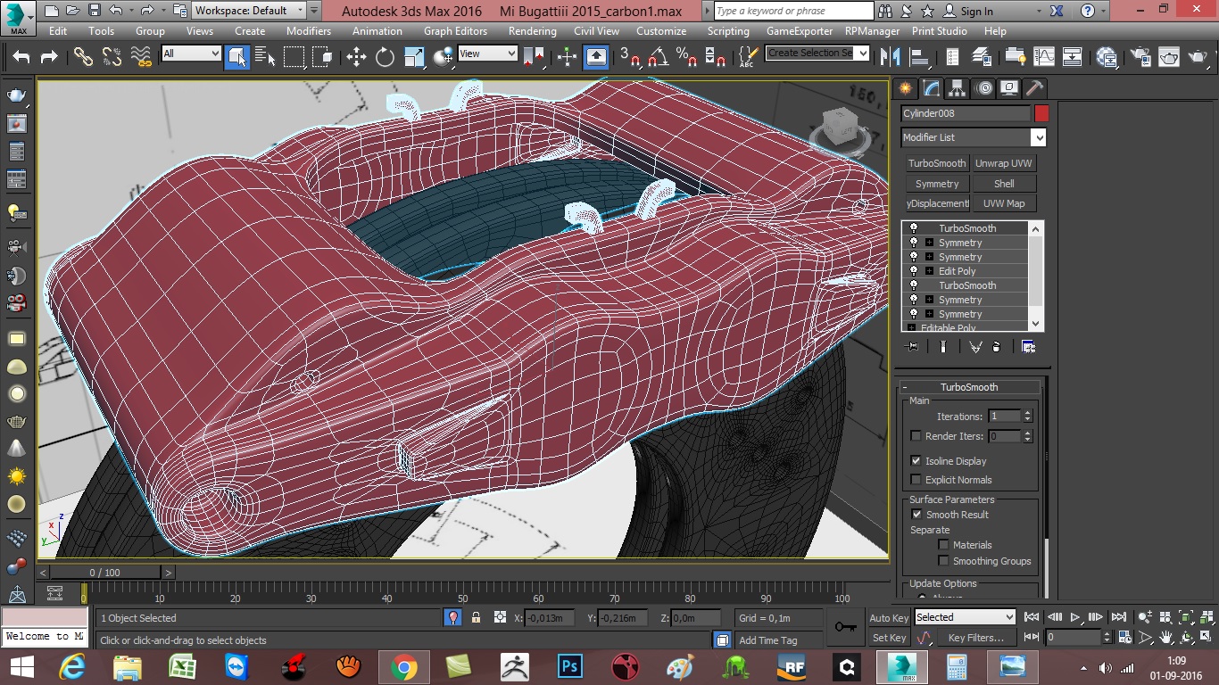Click the Key Filters button
This screenshot has height=685, width=1219.
975,638
